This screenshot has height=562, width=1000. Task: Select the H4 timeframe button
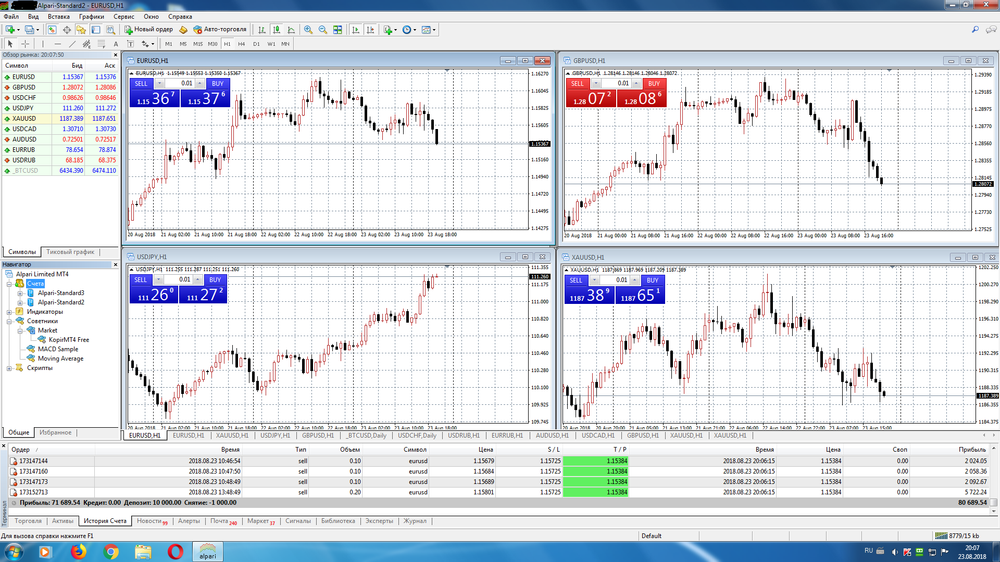[241, 44]
